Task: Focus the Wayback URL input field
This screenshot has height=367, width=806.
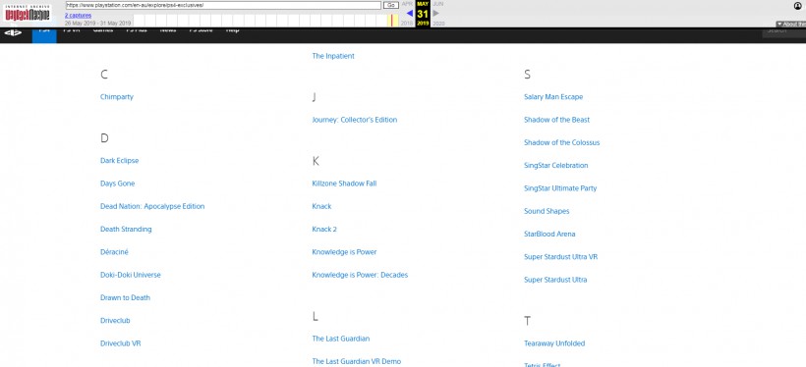Action: pyautogui.click(x=223, y=5)
